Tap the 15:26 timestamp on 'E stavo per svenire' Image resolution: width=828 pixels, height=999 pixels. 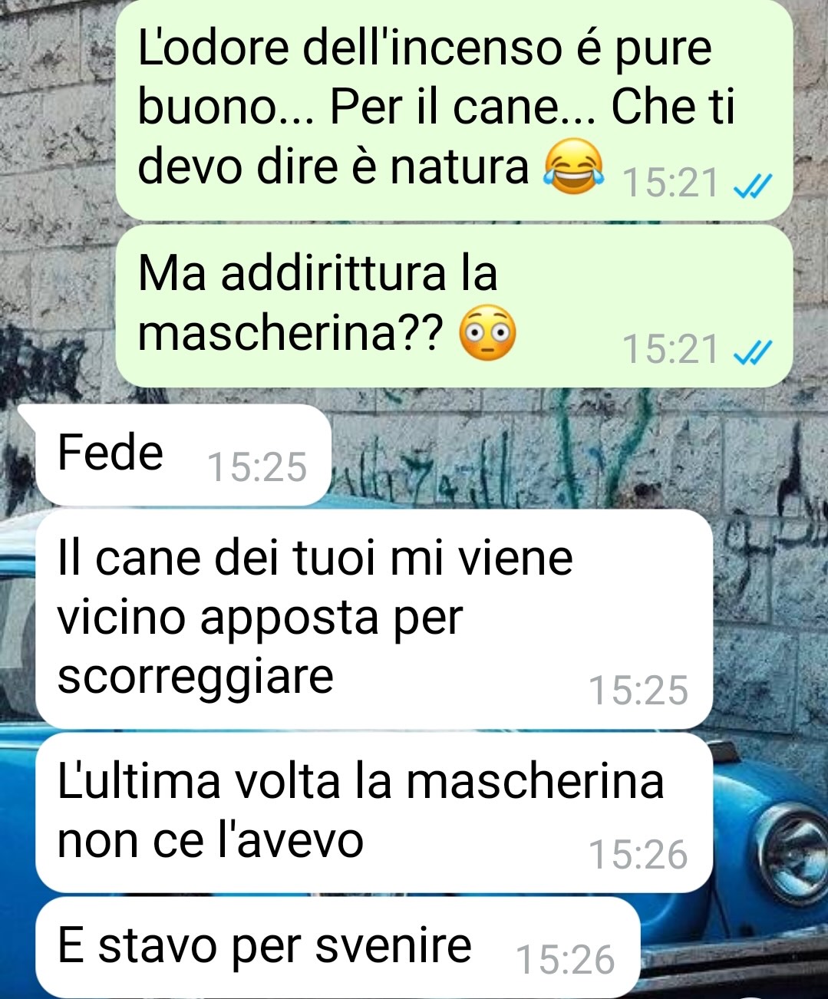point(566,960)
